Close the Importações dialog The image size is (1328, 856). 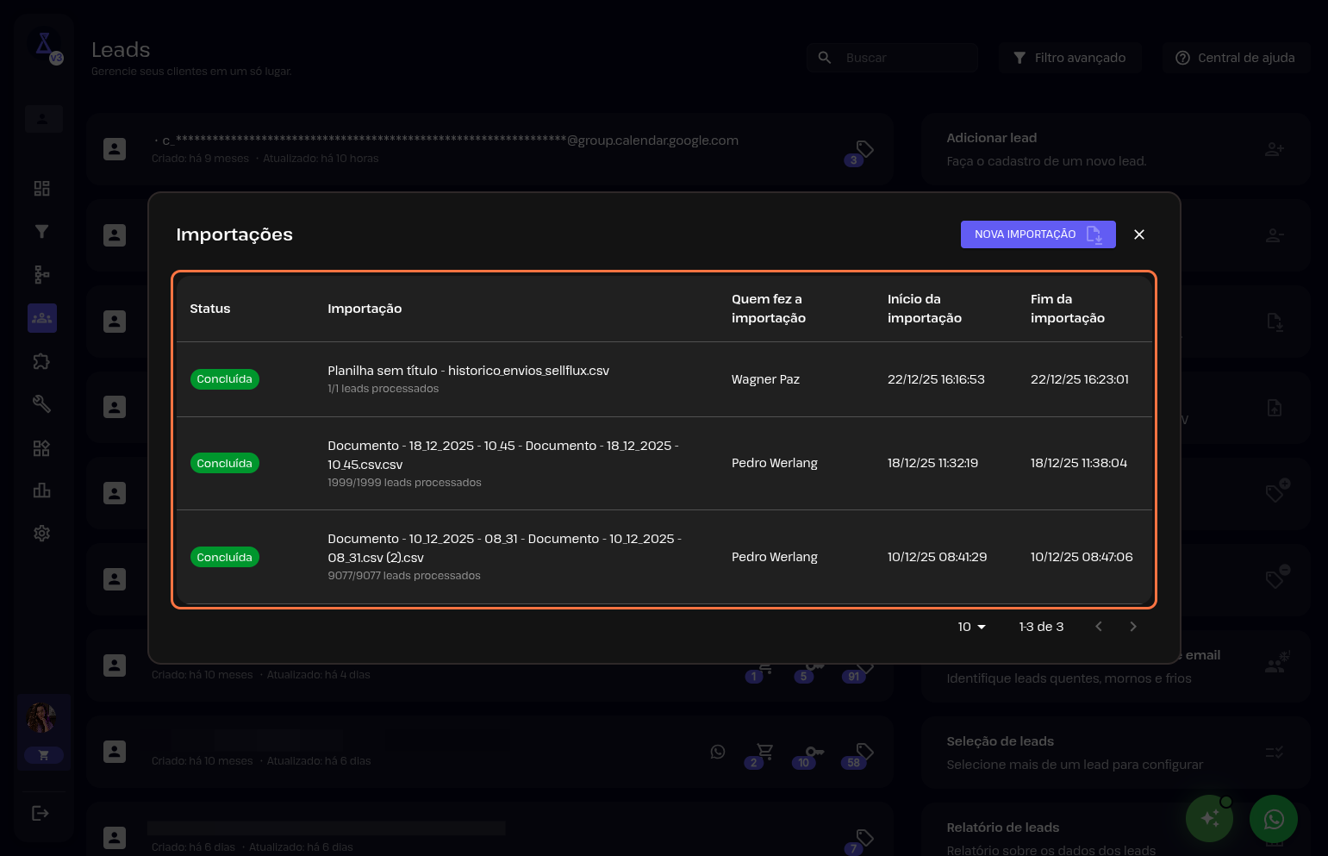click(x=1138, y=234)
